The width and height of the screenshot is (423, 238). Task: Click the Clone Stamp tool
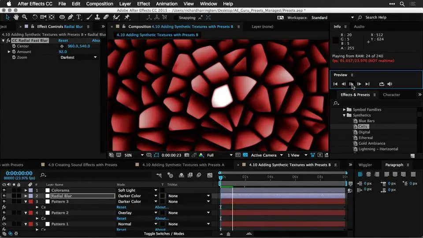97,18
